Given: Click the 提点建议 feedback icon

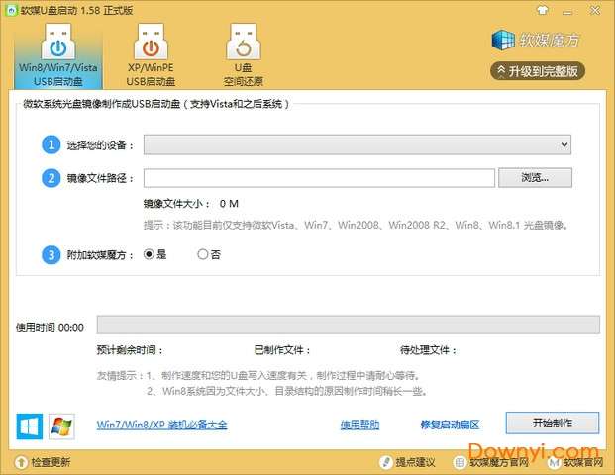Looking at the screenshot, I should pos(385,462).
